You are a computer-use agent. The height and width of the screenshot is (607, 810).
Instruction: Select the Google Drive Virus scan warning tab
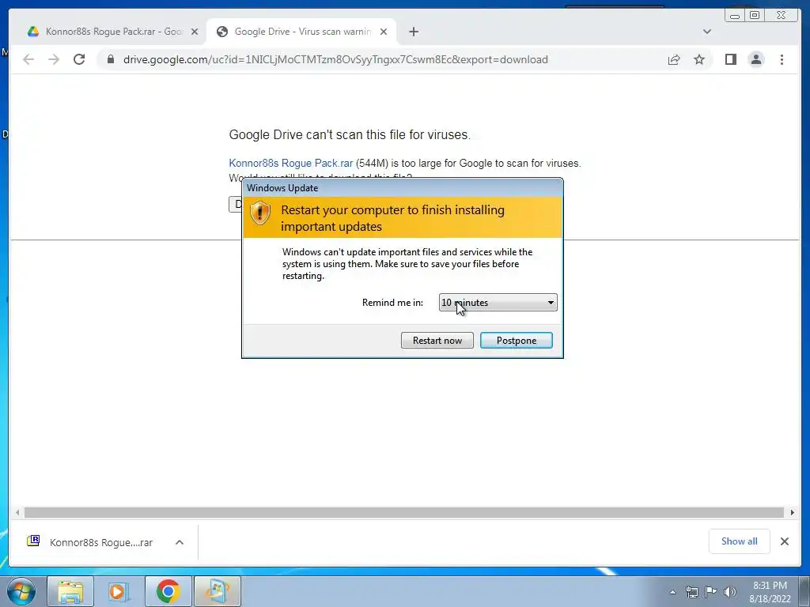pos(301,32)
